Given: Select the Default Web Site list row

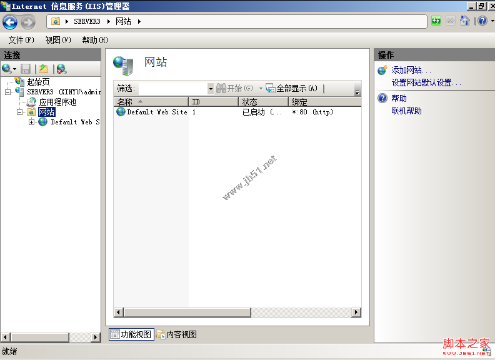Looking at the screenshot, I should point(237,112).
